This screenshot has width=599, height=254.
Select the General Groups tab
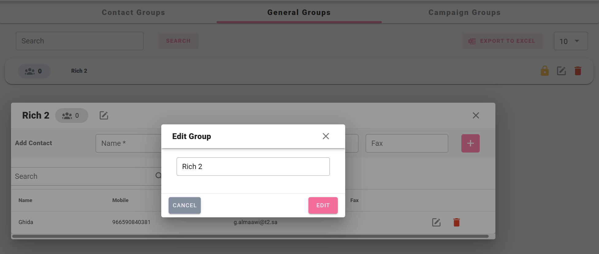click(x=299, y=13)
